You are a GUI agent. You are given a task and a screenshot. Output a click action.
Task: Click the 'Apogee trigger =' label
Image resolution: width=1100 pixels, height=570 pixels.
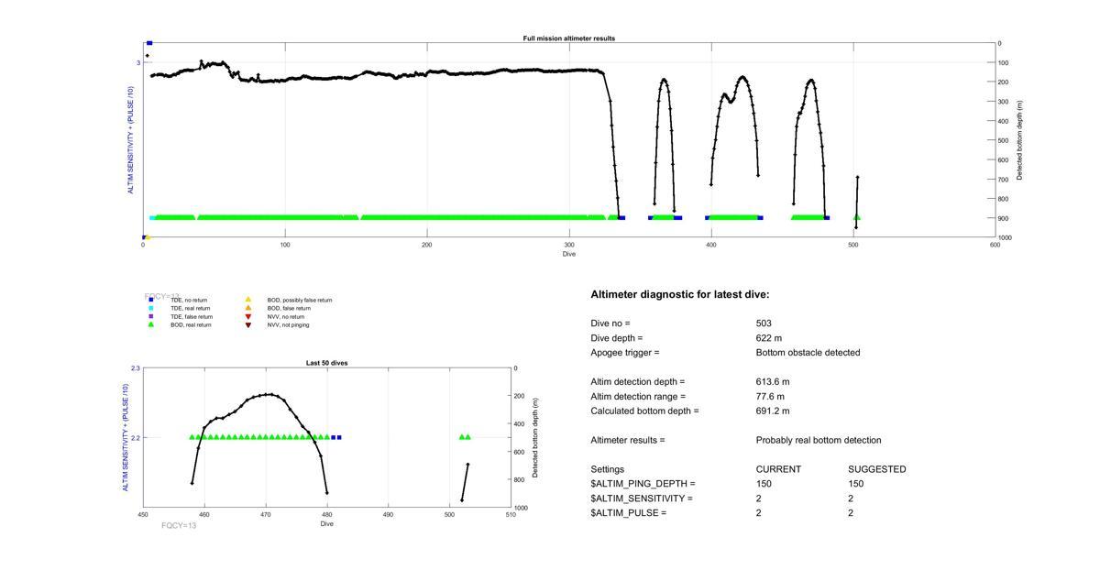(625, 353)
